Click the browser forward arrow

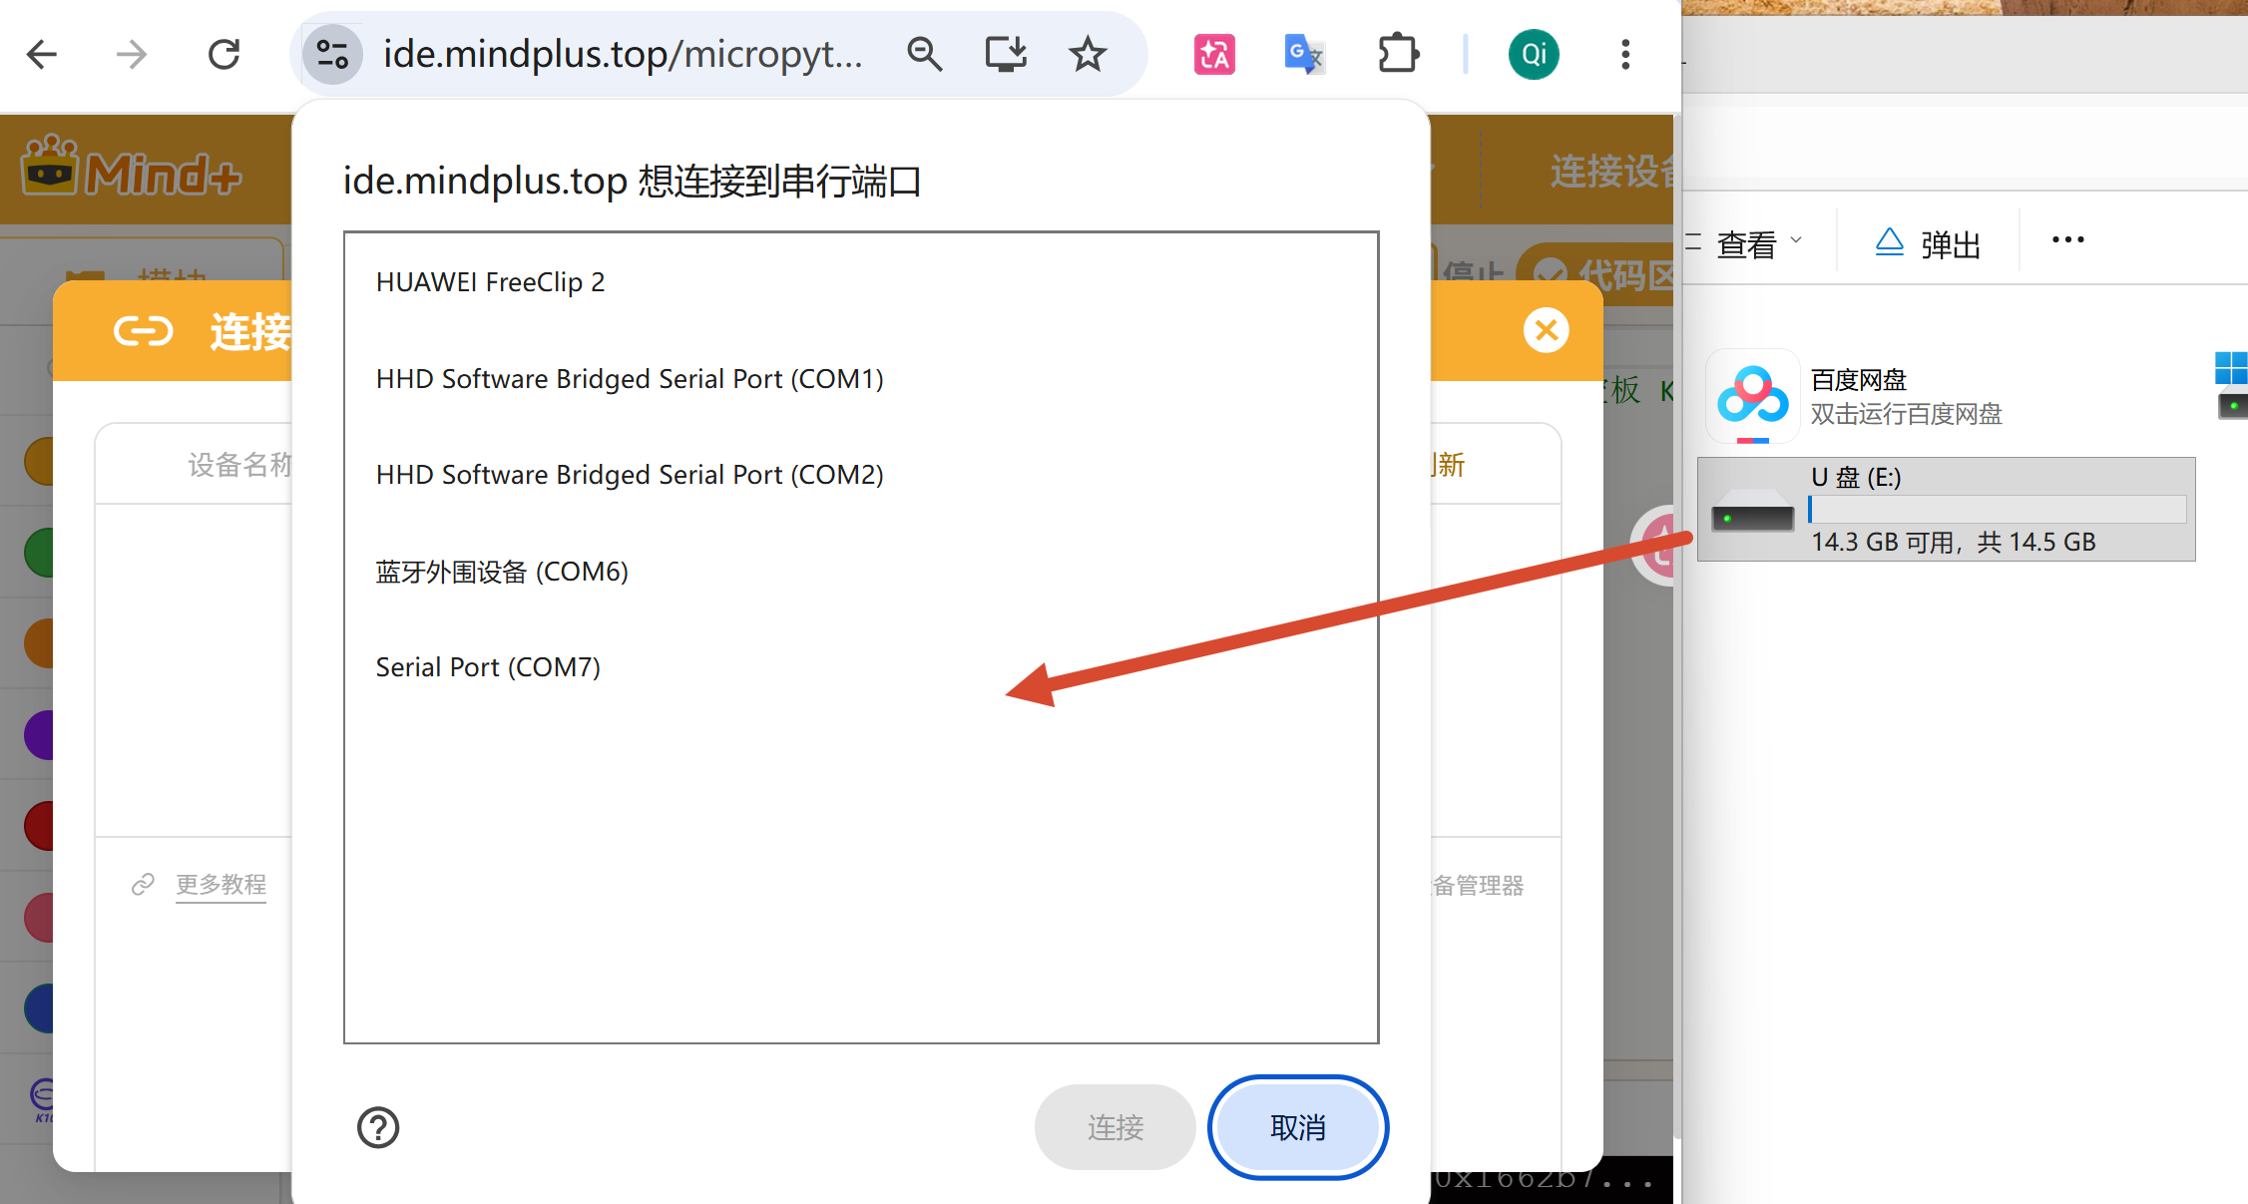(132, 54)
